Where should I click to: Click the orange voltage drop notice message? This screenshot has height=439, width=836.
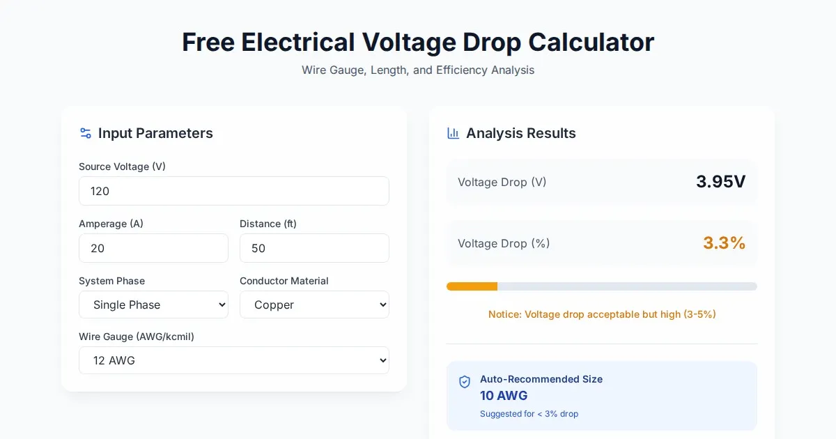(x=602, y=314)
